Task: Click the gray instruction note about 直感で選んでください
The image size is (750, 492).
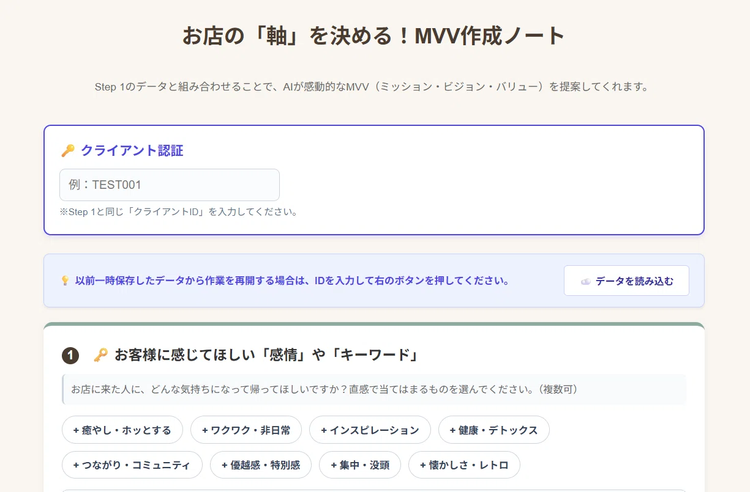Action: (x=374, y=389)
